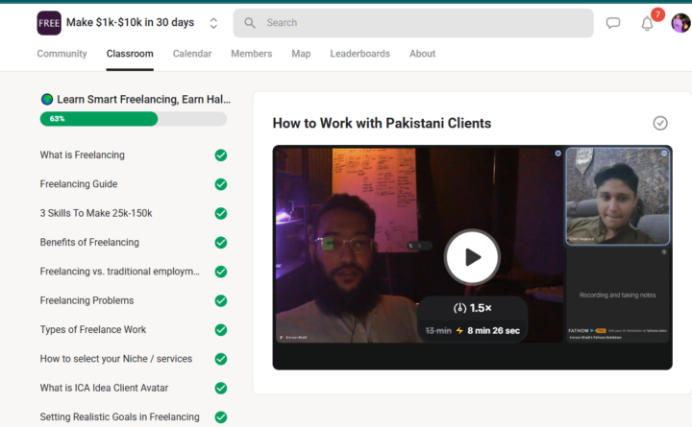
Task: Click into the Search field
Action: point(413,23)
